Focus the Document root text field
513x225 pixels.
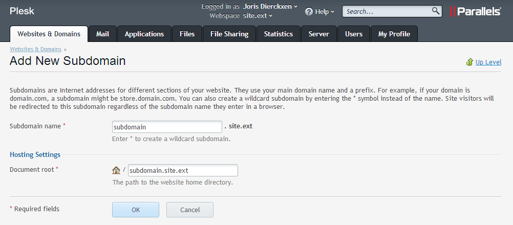[183, 170]
